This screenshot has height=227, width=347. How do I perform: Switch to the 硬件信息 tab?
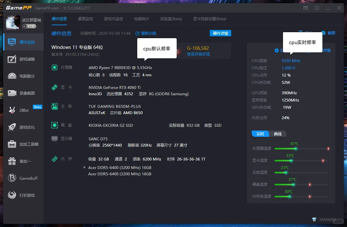(59, 19)
